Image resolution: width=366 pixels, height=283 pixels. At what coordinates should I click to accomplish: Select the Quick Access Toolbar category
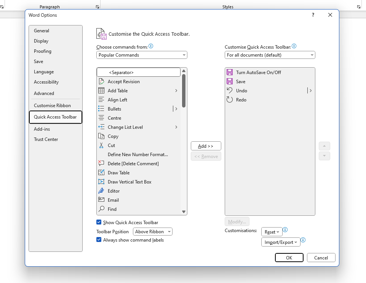pyautogui.click(x=56, y=117)
